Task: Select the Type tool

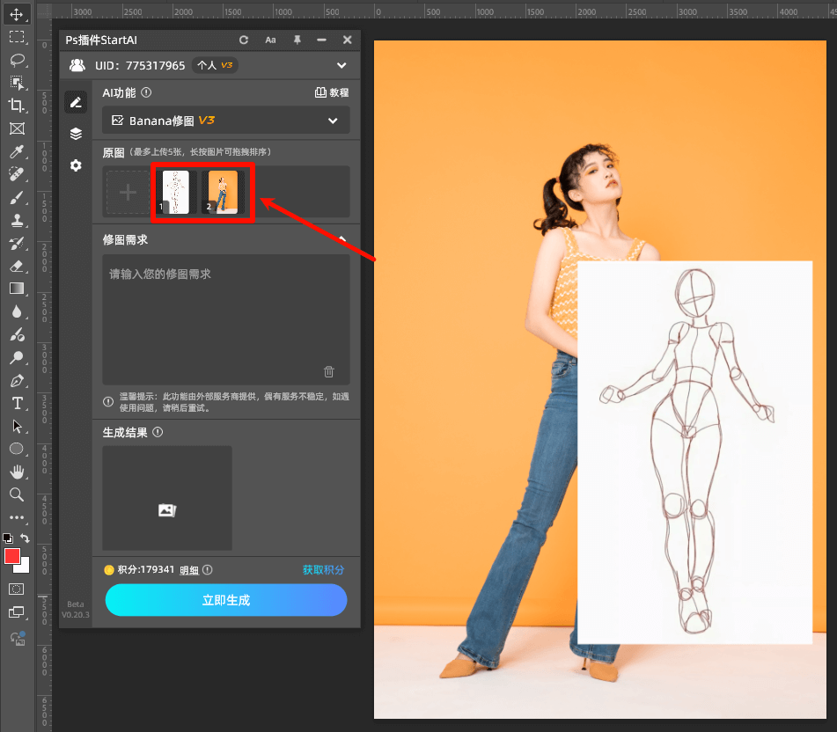Action: point(18,404)
